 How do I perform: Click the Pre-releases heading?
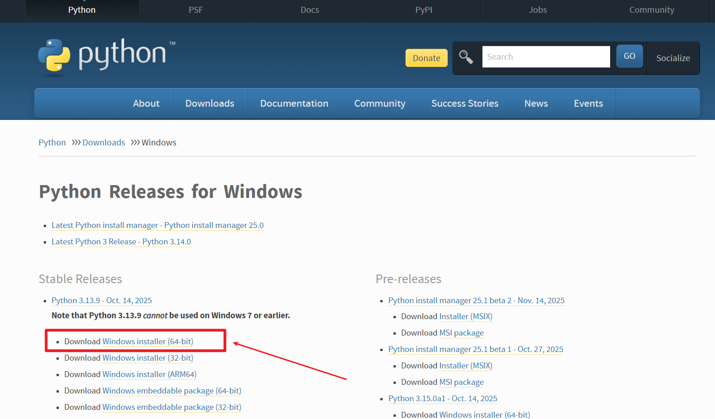(409, 279)
